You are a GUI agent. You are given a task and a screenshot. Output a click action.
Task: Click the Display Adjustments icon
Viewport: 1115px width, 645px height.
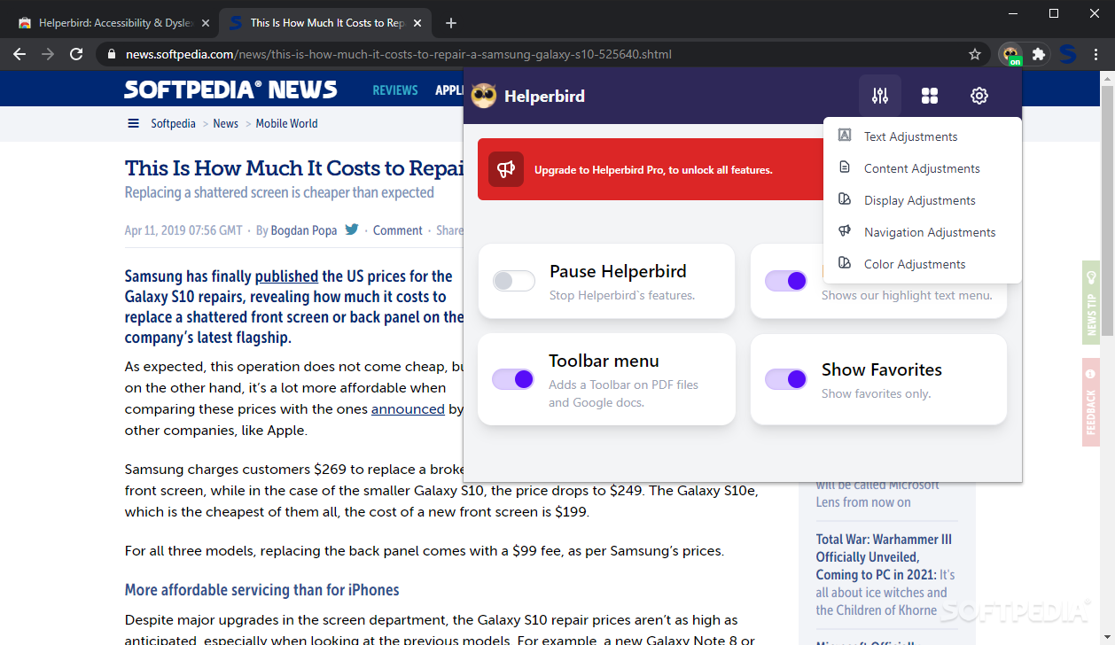click(x=845, y=199)
